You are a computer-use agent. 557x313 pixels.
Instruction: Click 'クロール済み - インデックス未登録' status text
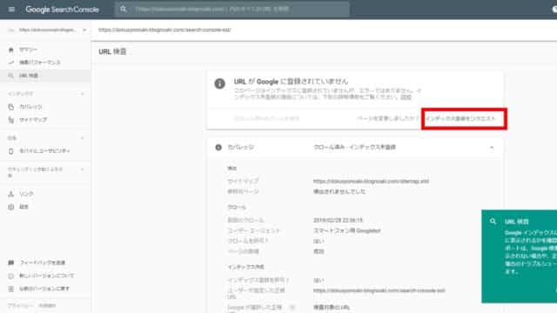click(x=354, y=147)
